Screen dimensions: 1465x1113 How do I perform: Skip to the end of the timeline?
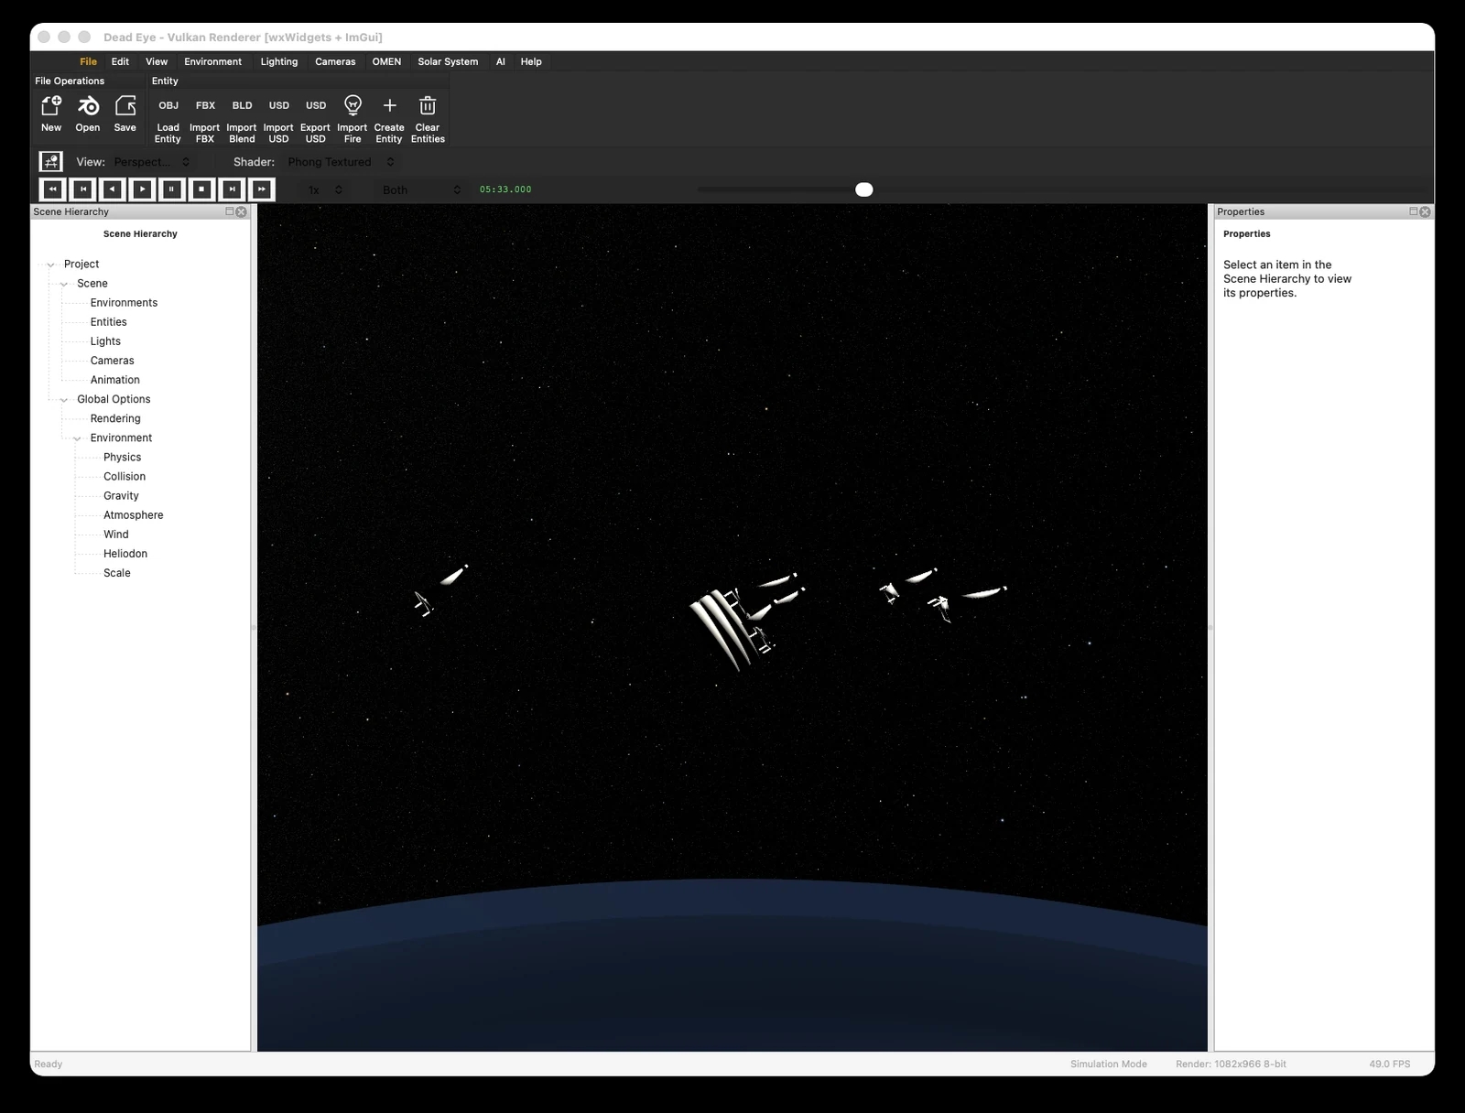point(233,189)
